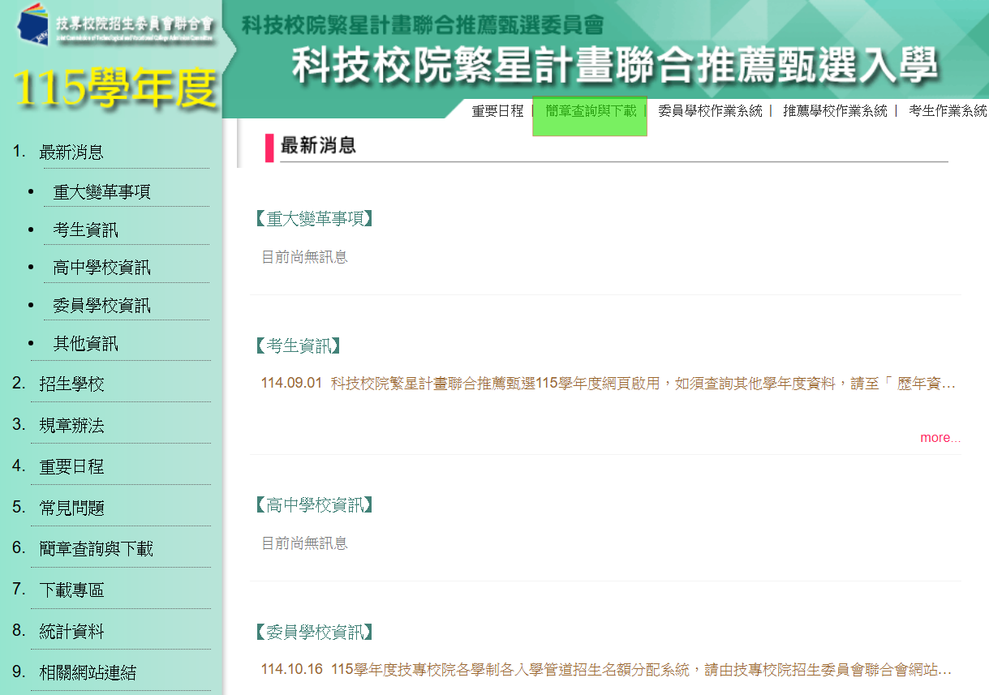Screen dimensions: 989x695
Task: Click 最新消息 in the left sidebar
Action: point(71,152)
